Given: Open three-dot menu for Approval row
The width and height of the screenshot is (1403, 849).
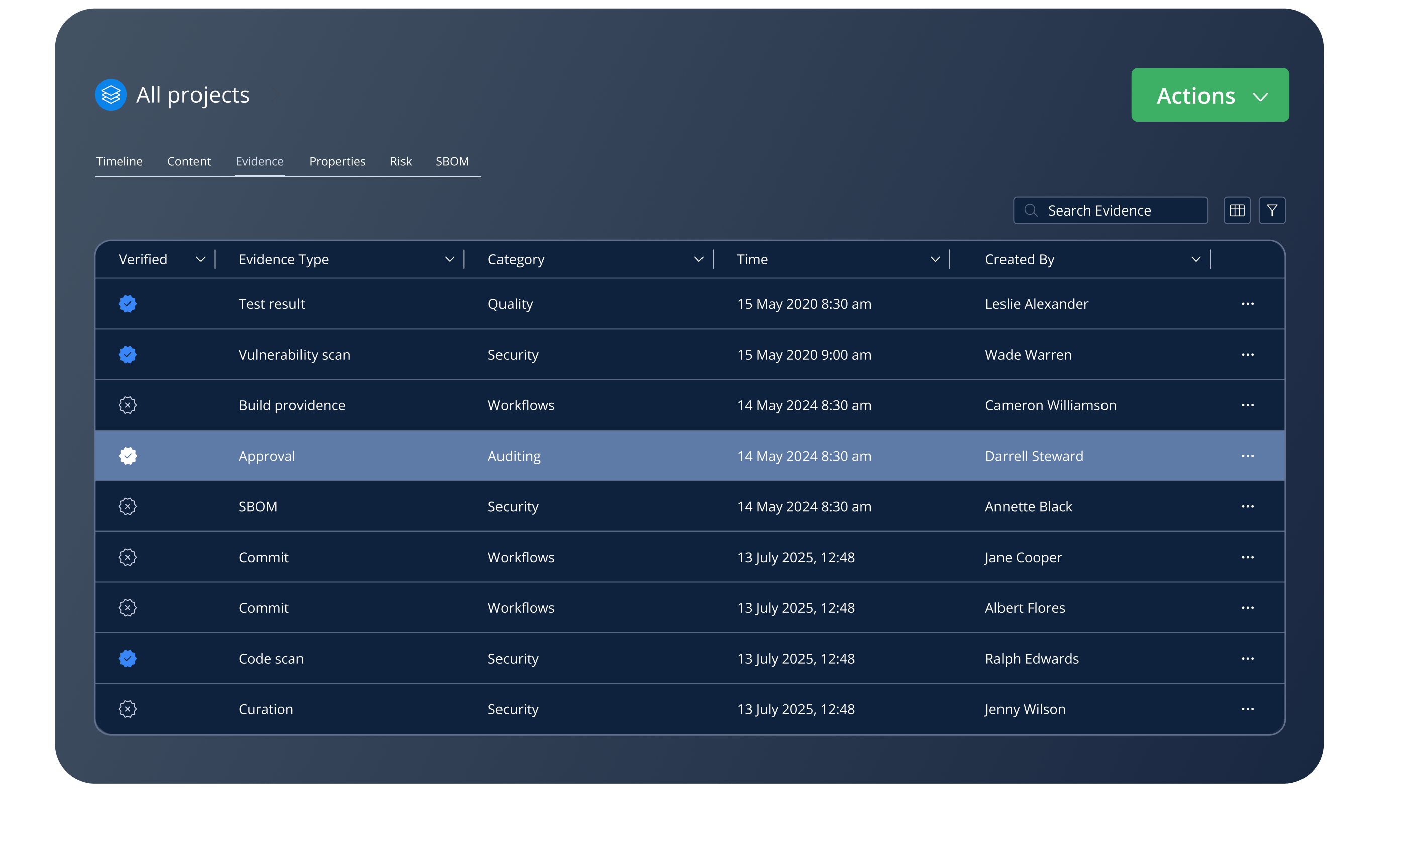Looking at the screenshot, I should coord(1247,456).
